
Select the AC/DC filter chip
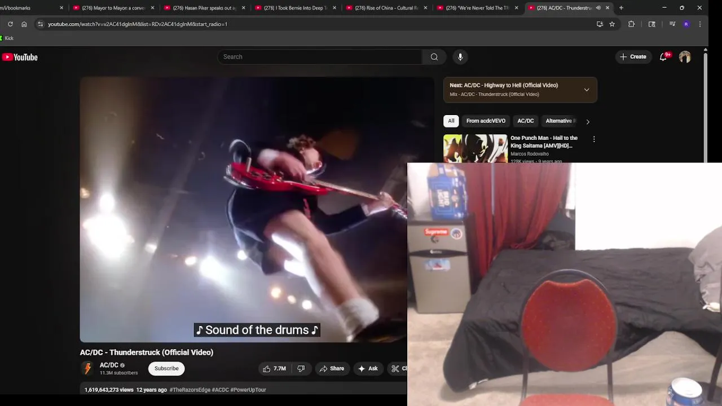click(526, 121)
